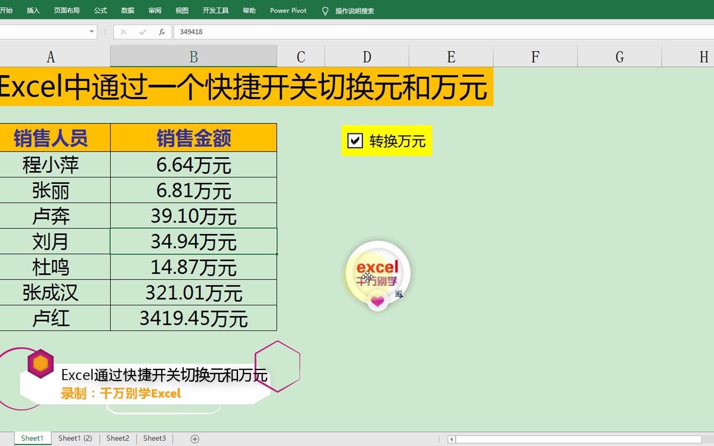
Task: Select the cell 张成汉
Action: [55, 293]
